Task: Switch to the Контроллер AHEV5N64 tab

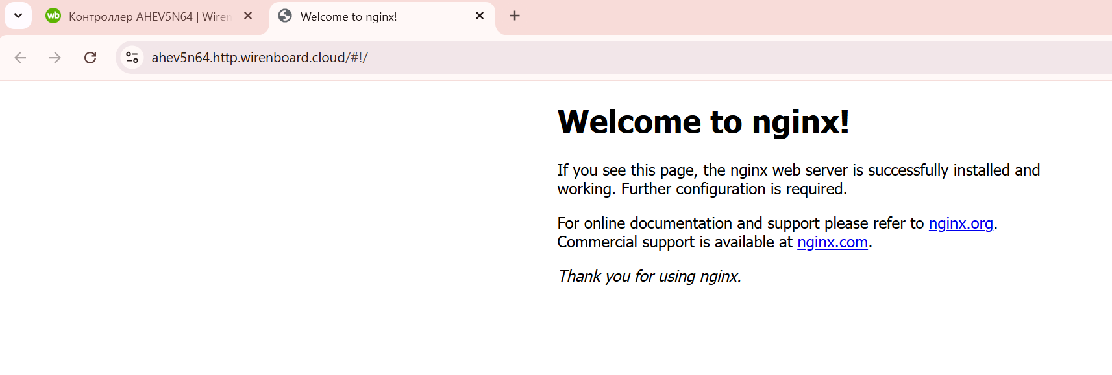Action: click(150, 17)
